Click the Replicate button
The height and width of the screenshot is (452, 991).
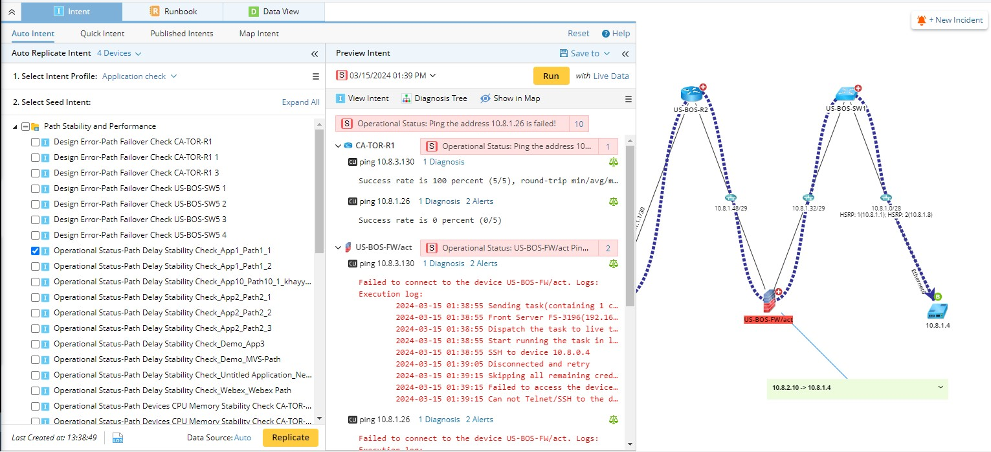[x=291, y=438]
